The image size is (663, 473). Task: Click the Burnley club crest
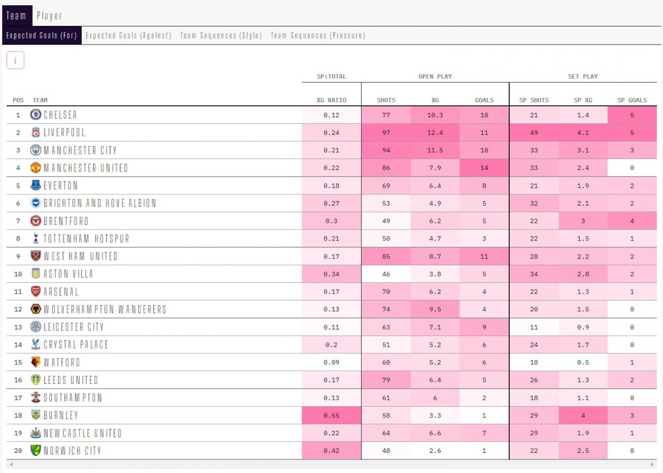[x=35, y=415]
